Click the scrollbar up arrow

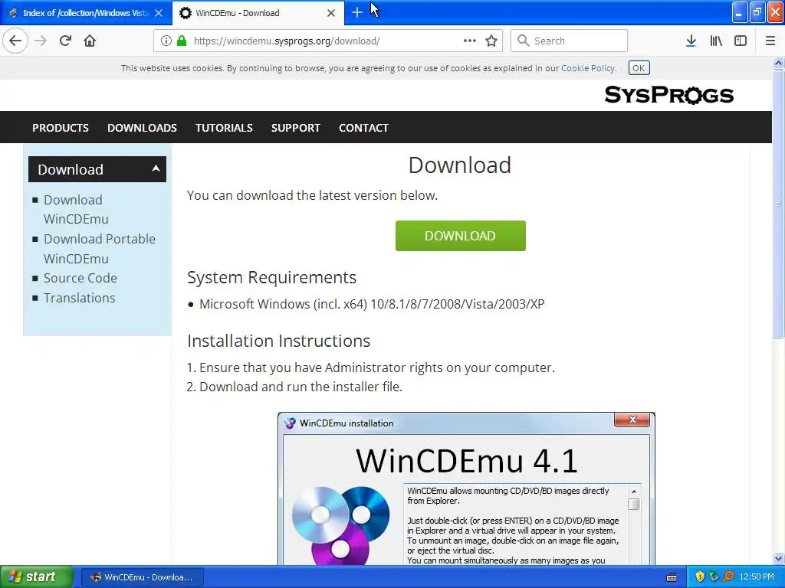778,63
